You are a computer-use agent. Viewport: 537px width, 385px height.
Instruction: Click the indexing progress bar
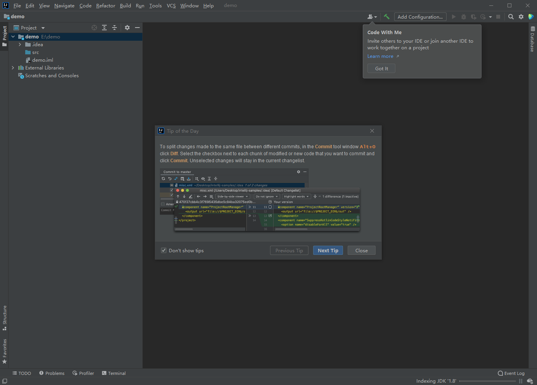(487, 381)
